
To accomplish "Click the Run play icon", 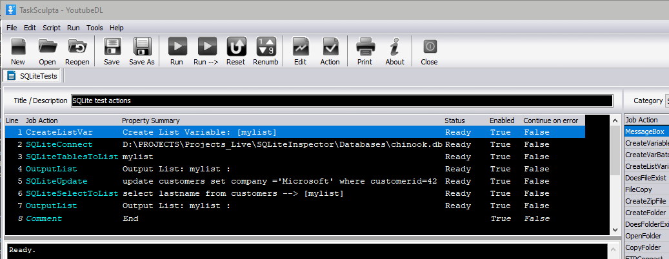I will click(177, 46).
